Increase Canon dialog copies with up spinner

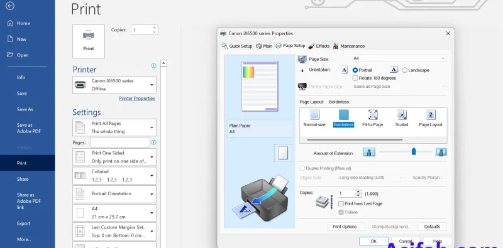(x=358, y=192)
